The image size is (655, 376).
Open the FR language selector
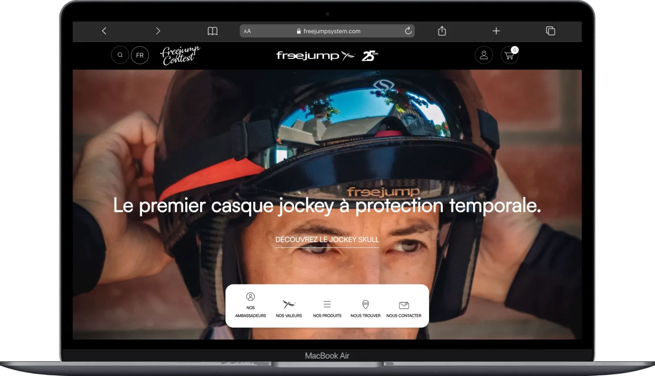click(x=140, y=55)
